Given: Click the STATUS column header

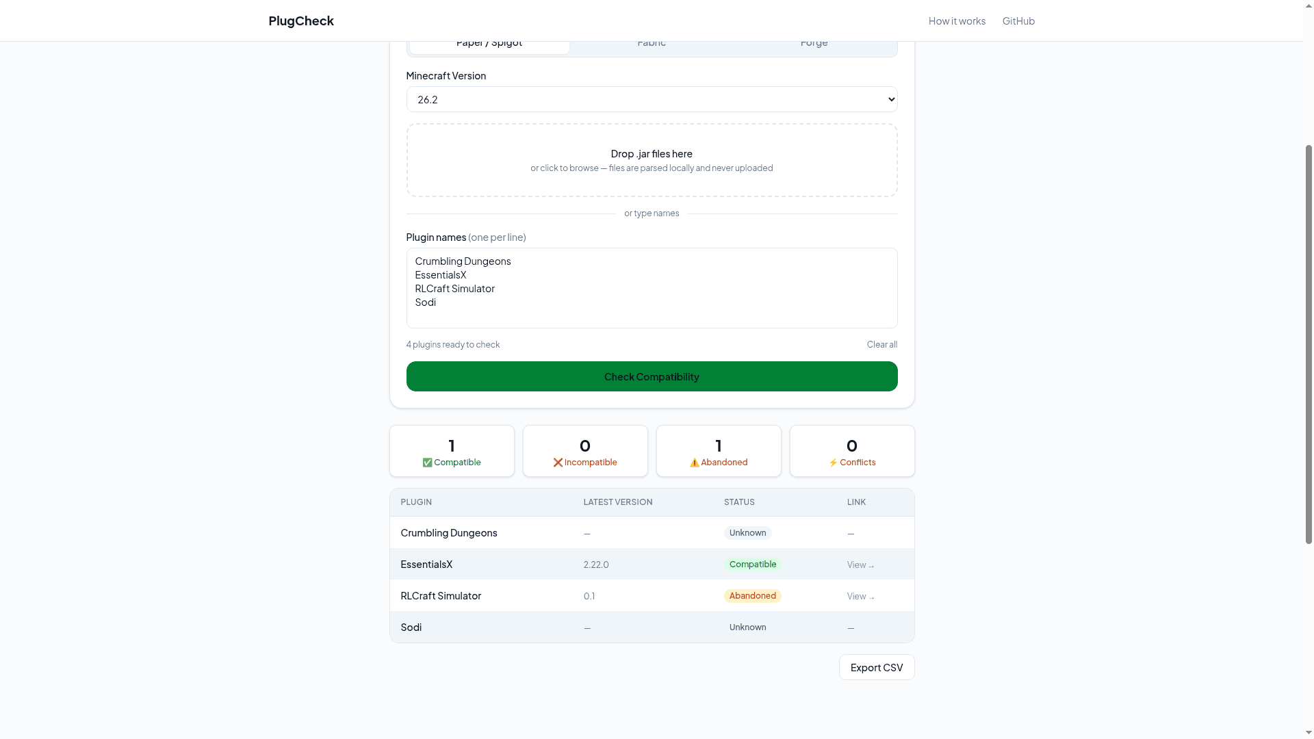Looking at the screenshot, I should click(x=739, y=502).
